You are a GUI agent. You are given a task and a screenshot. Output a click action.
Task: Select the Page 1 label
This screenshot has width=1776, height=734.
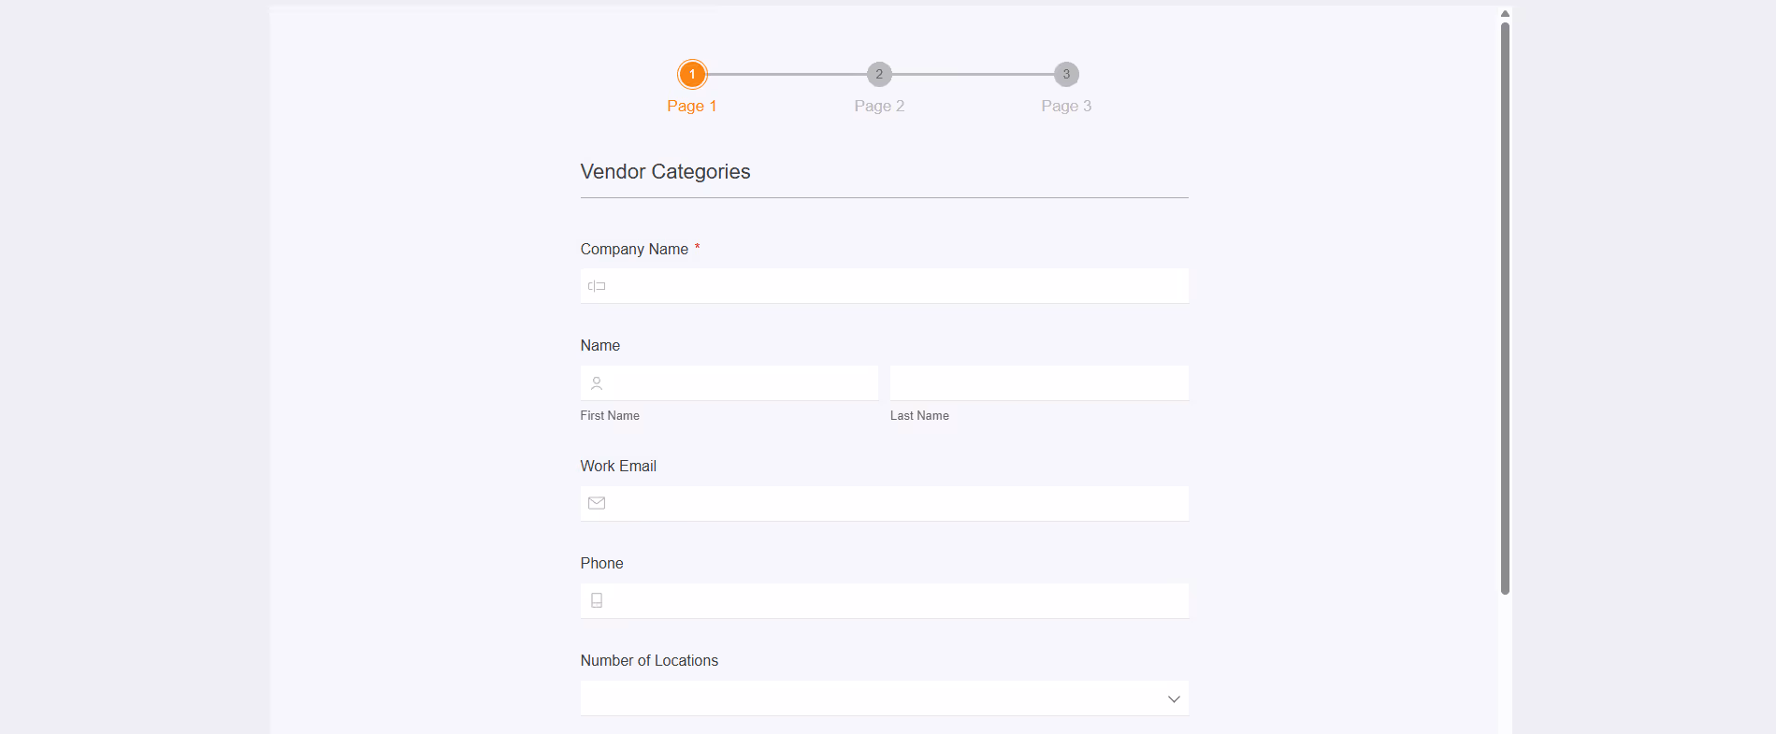point(692,106)
